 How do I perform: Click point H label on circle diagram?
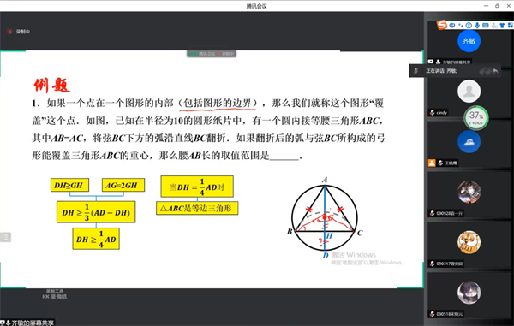pyautogui.click(x=330, y=236)
